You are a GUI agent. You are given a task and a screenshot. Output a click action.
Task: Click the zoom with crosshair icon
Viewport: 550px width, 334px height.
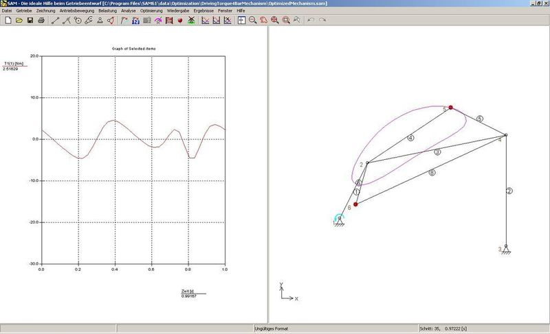[x=274, y=21]
